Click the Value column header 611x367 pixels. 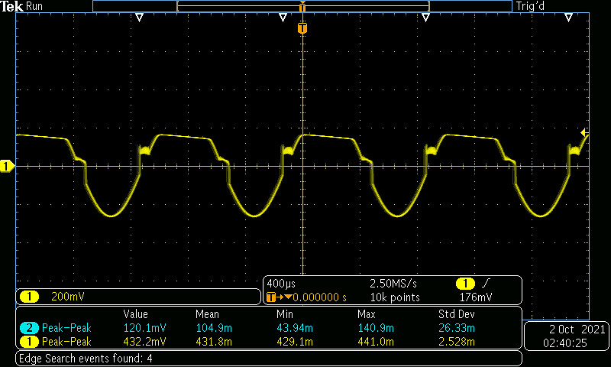pyautogui.click(x=135, y=314)
